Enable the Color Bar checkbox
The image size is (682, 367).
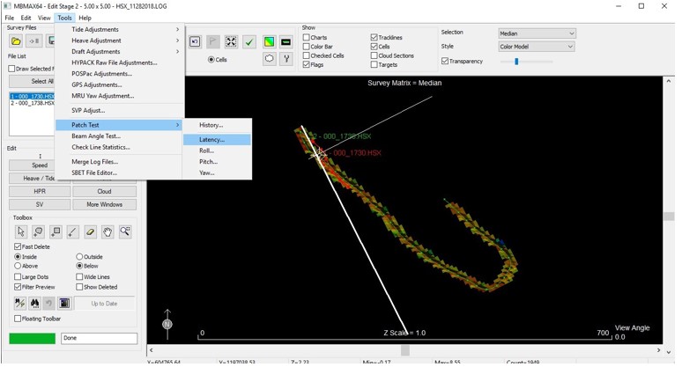[x=307, y=47]
